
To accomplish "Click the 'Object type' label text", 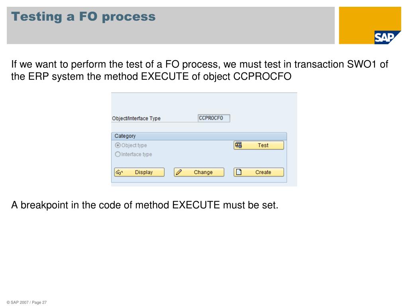I will [x=134, y=145].
